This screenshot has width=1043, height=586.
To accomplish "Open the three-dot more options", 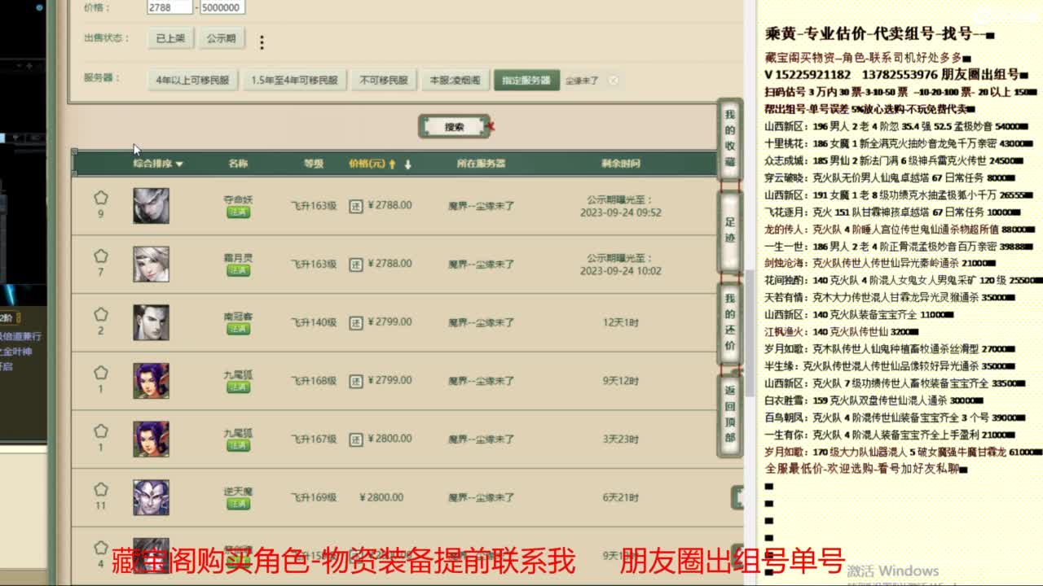I will pos(262,42).
